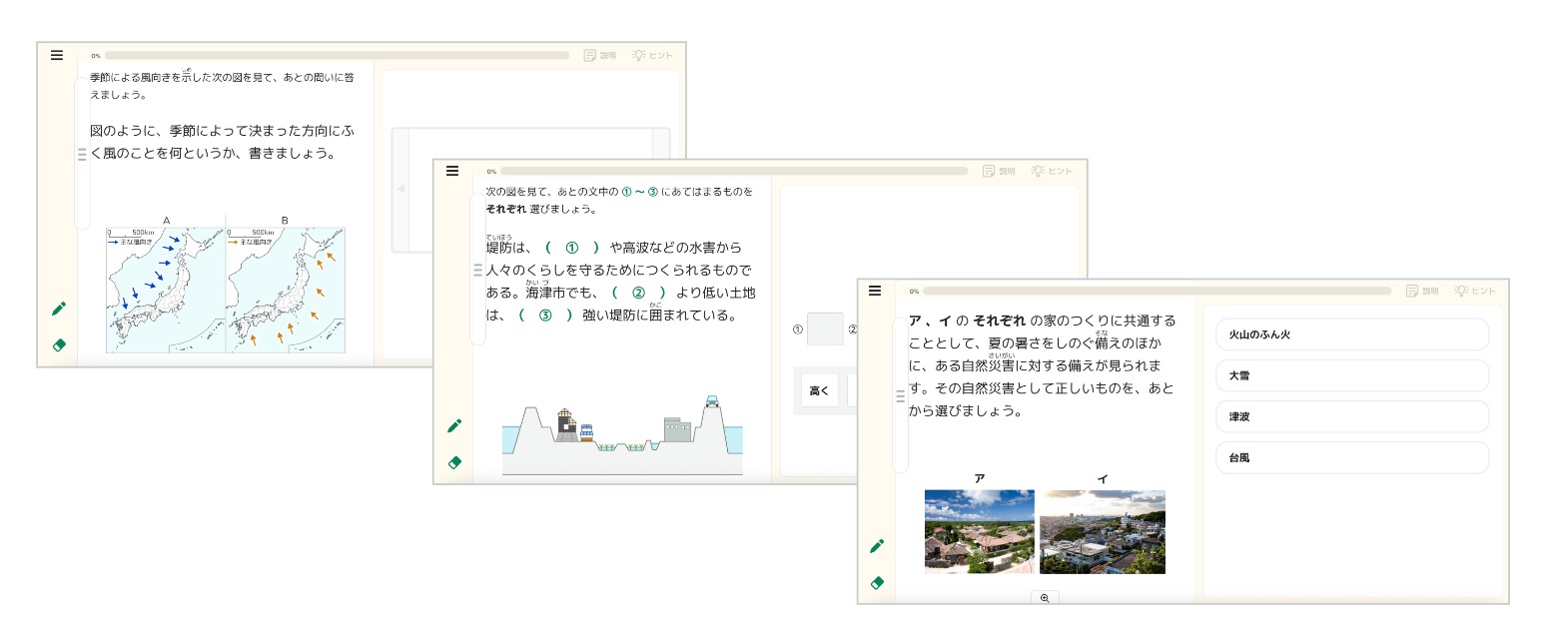Viewport: 1547px width, 644px height.
Task: Open 説明 note icon in levee question window
Action: [999, 171]
